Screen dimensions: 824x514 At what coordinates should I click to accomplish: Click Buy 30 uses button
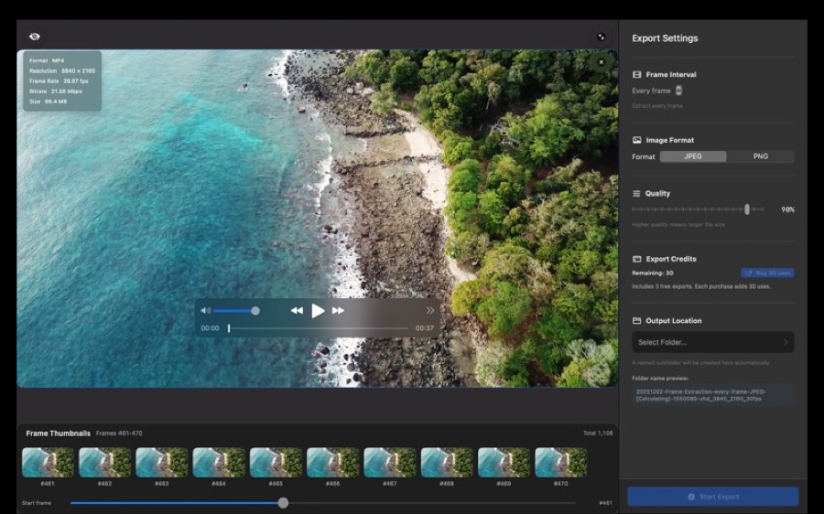point(767,273)
